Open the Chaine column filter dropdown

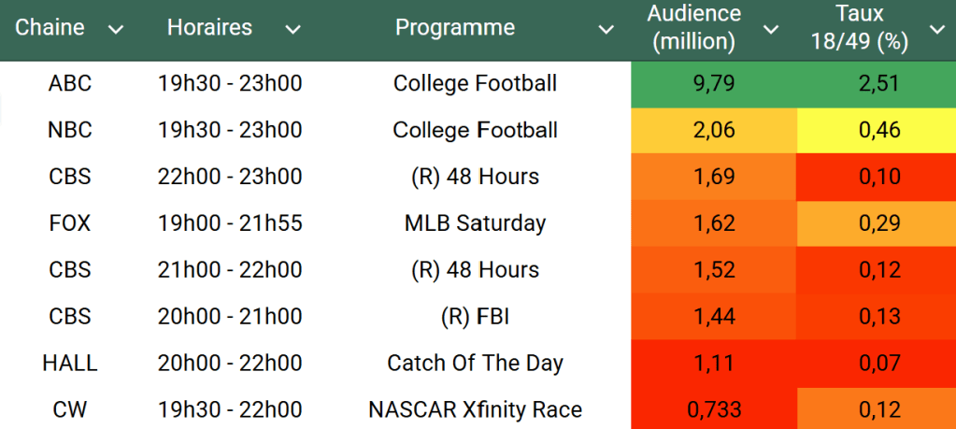[x=116, y=30]
